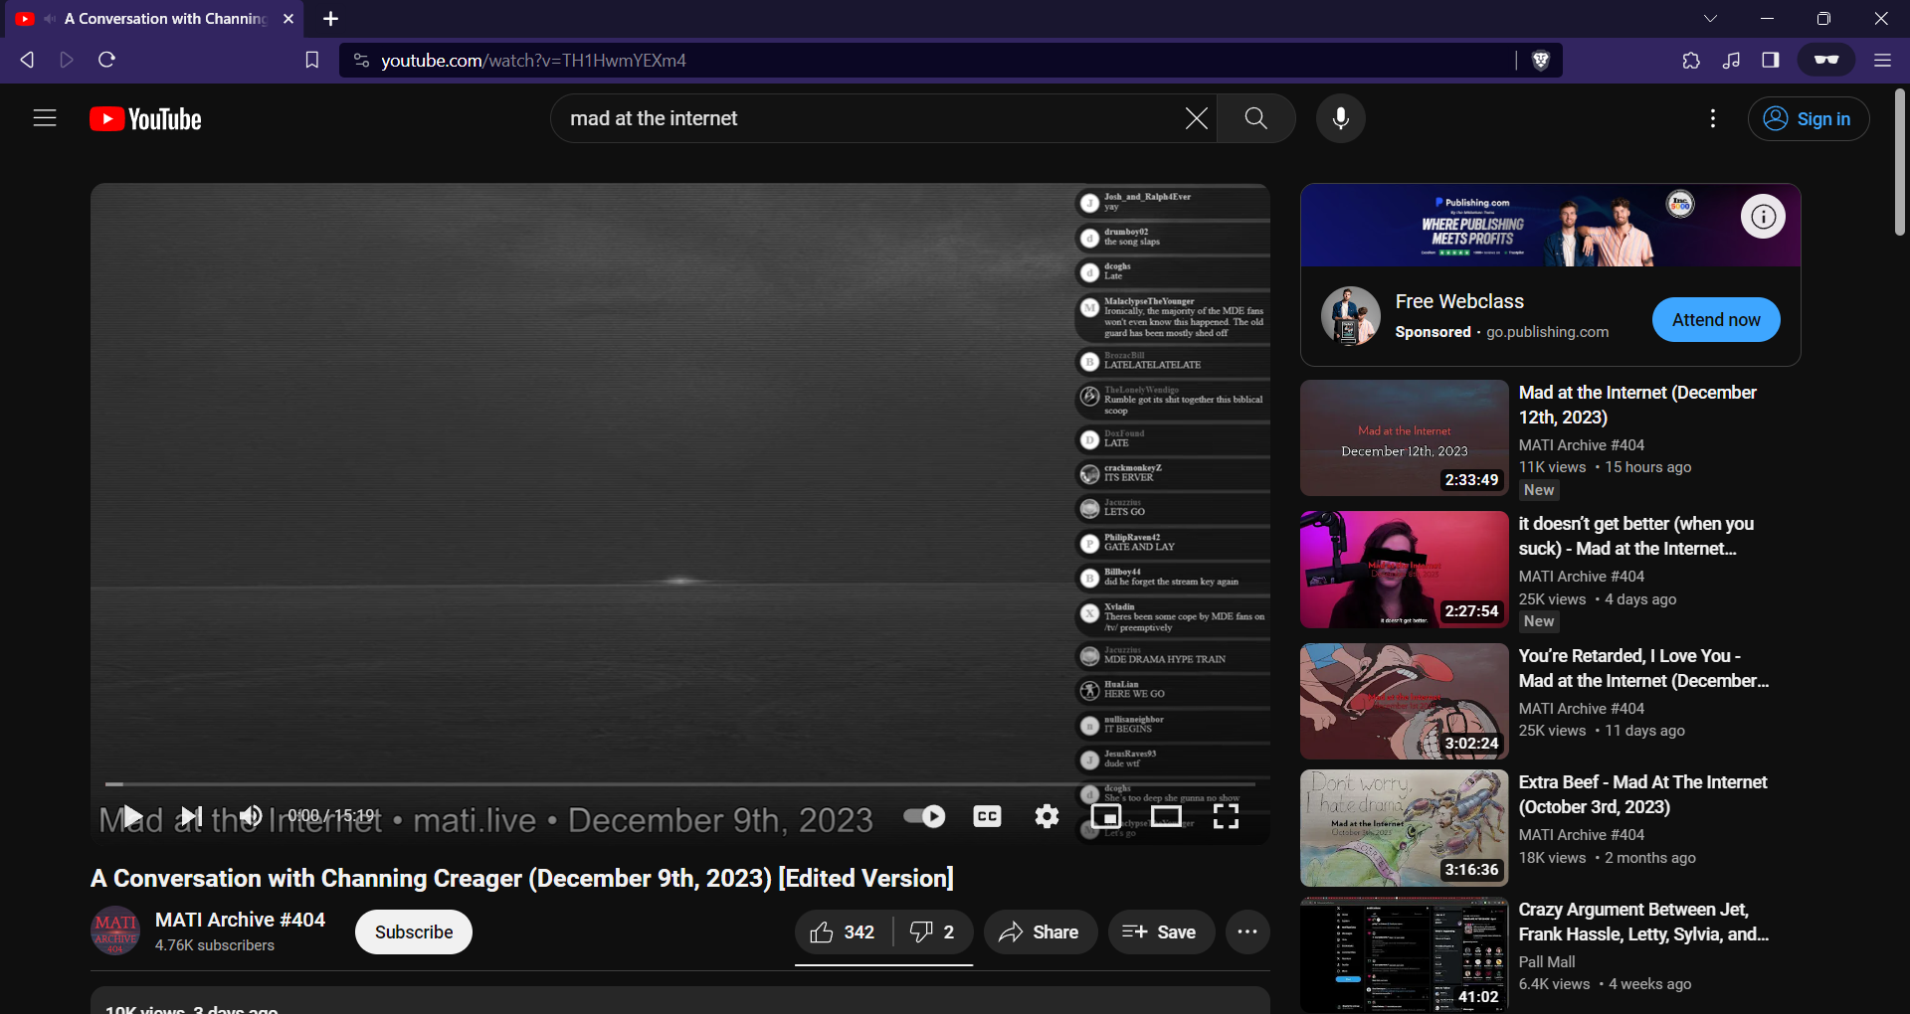Click the browser address bar
Viewport: 1910px width, 1014px height.
[935, 61]
